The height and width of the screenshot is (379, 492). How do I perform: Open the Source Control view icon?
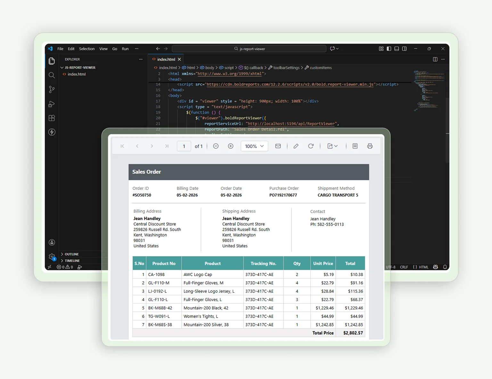pos(52,89)
